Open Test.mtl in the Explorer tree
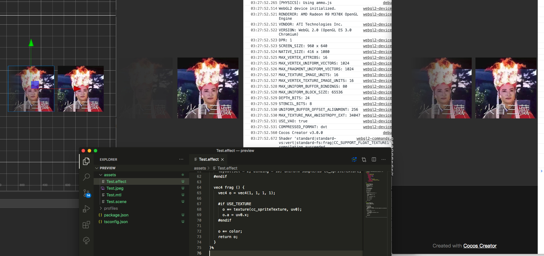The image size is (544, 256). click(x=142, y=195)
